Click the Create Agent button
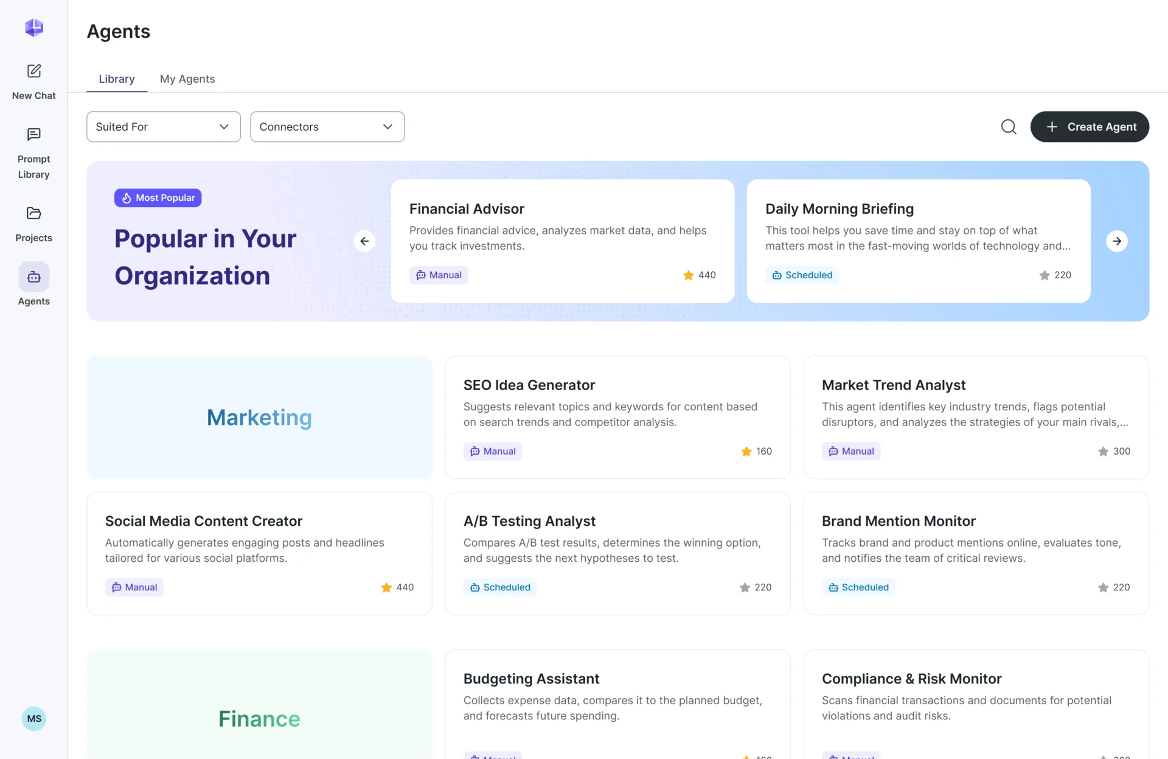This screenshot has width=1168, height=759. click(x=1090, y=127)
